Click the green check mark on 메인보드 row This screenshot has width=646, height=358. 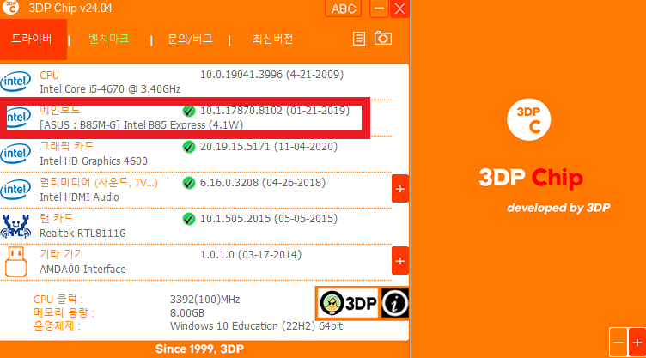[x=189, y=111]
